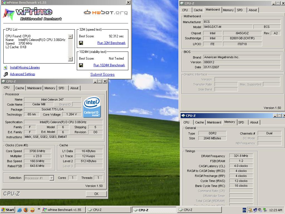The height and width of the screenshot is (214, 285).
Task: Open the Processor #1 selection dropdown
Action: pos(51,178)
